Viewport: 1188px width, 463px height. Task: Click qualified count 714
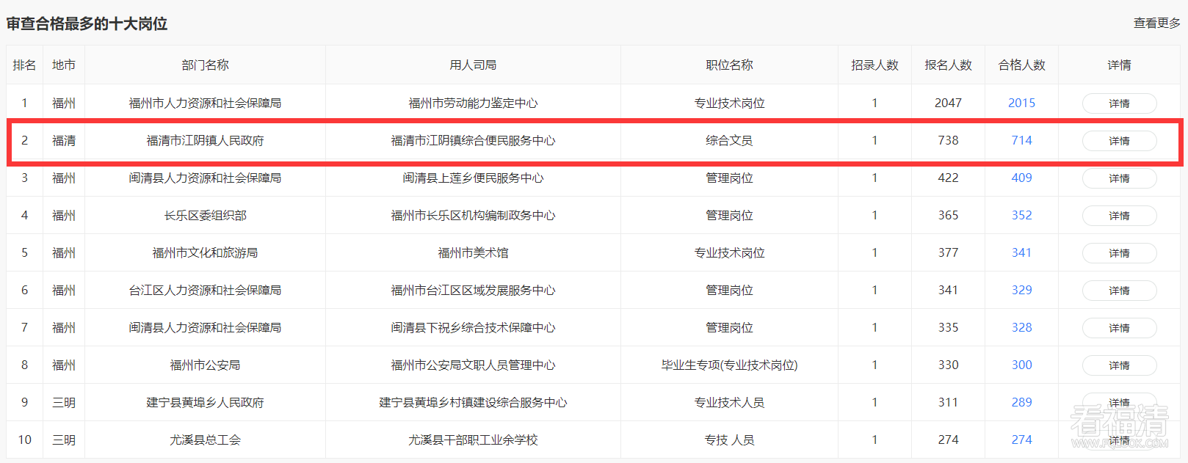point(1021,140)
